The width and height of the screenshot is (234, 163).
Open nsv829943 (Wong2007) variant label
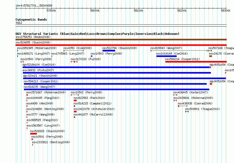coord(166,48)
